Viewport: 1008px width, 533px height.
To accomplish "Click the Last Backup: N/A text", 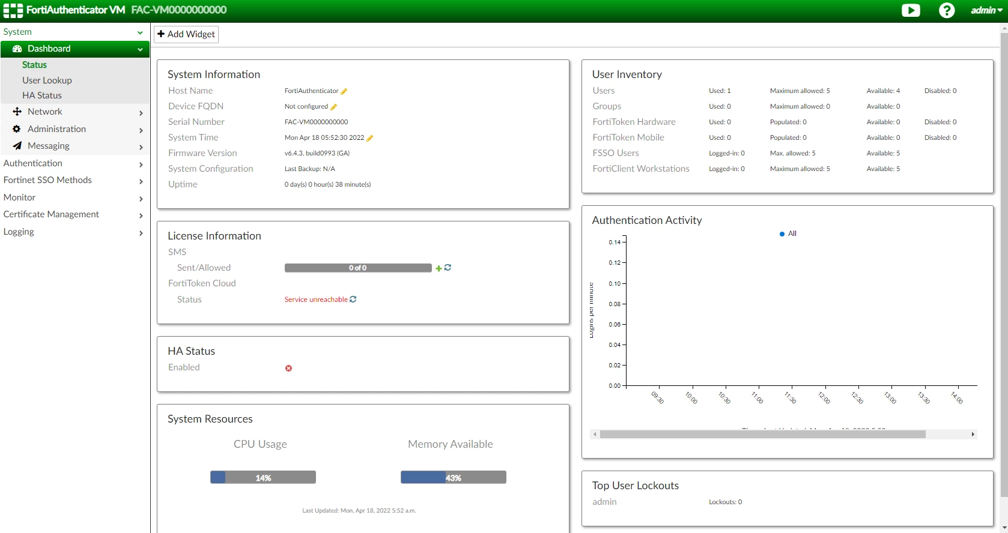I will (x=310, y=169).
